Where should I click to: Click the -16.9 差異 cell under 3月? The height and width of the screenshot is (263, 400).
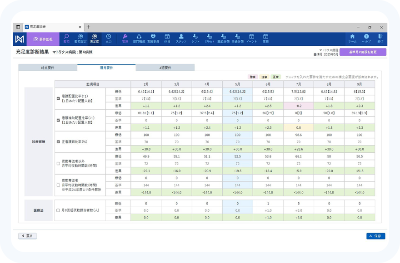click(176, 171)
